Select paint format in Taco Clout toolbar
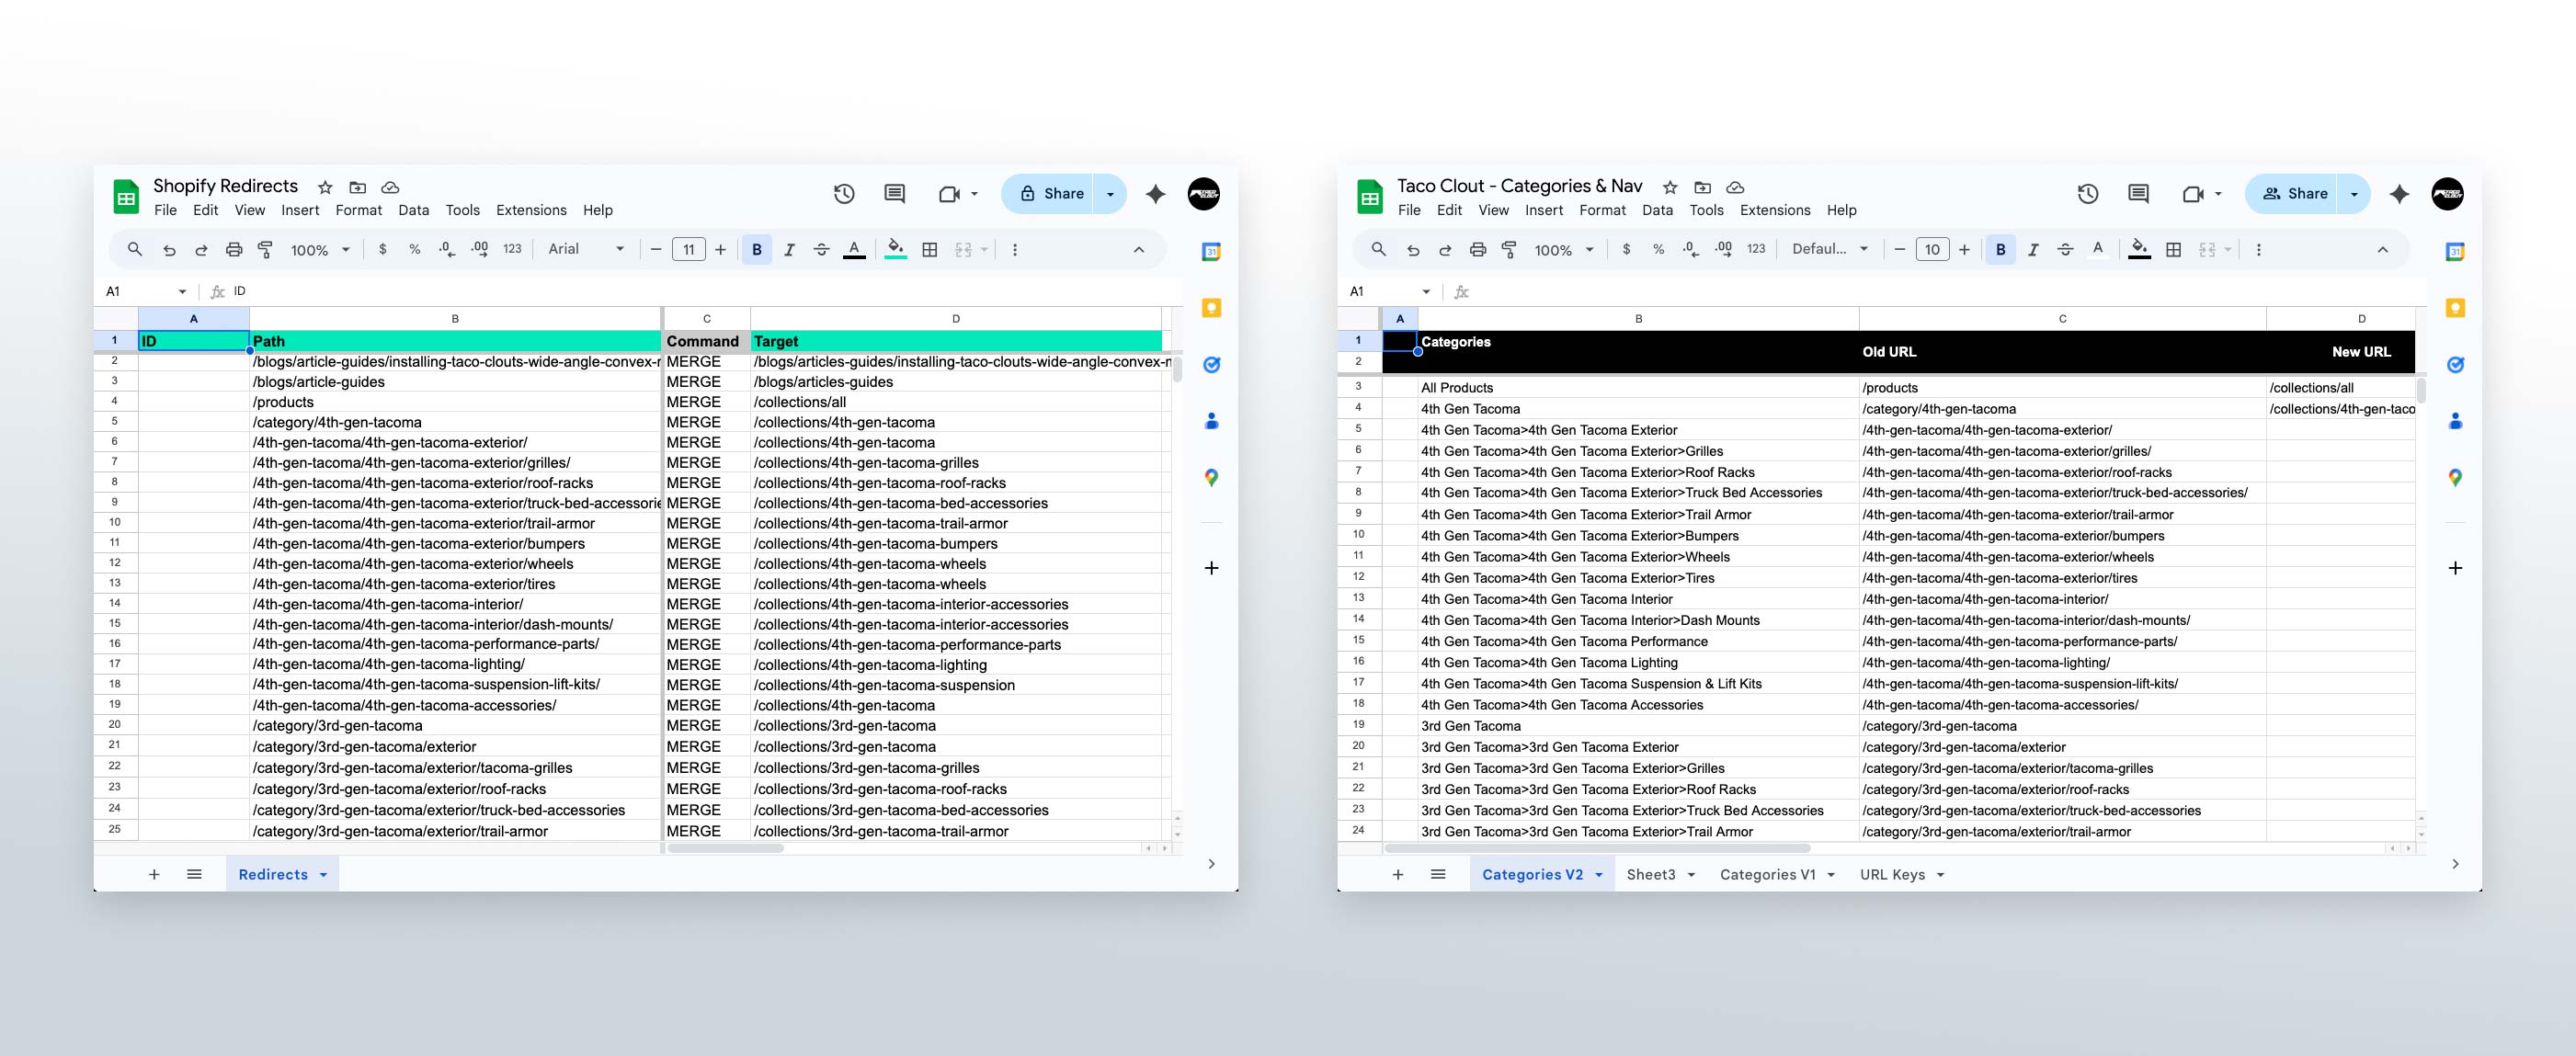2576x1056 pixels. tap(1510, 250)
